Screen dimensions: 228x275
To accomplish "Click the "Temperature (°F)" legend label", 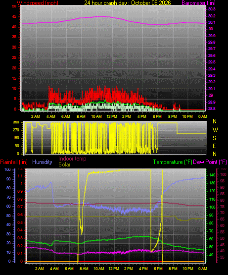I will (x=173, y=162).
